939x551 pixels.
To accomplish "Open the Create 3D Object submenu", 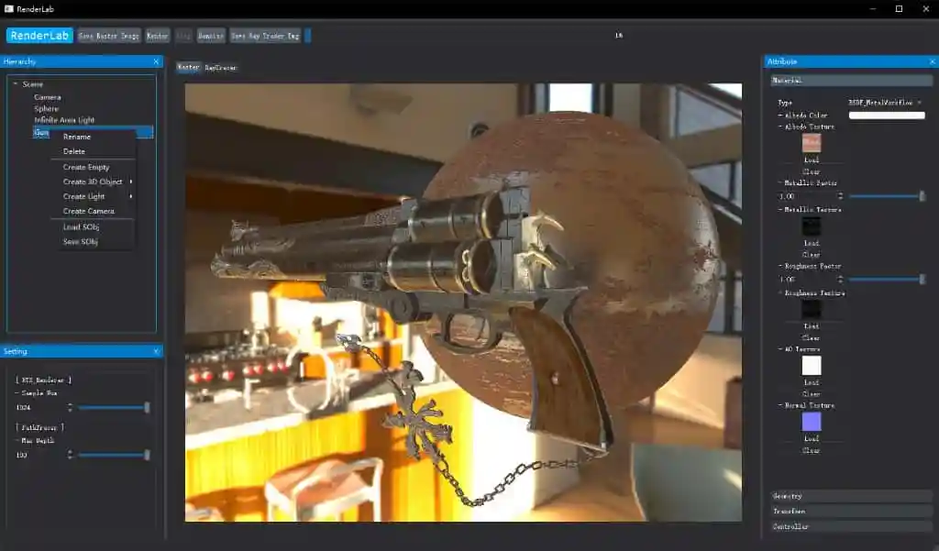I will click(x=93, y=182).
